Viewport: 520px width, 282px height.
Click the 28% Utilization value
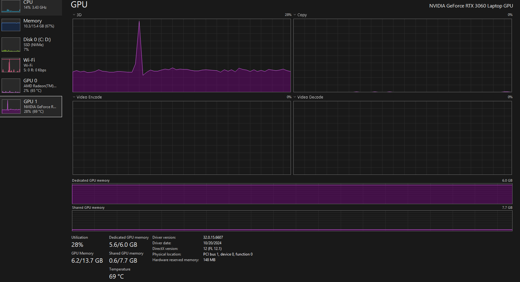(x=77, y=245)
